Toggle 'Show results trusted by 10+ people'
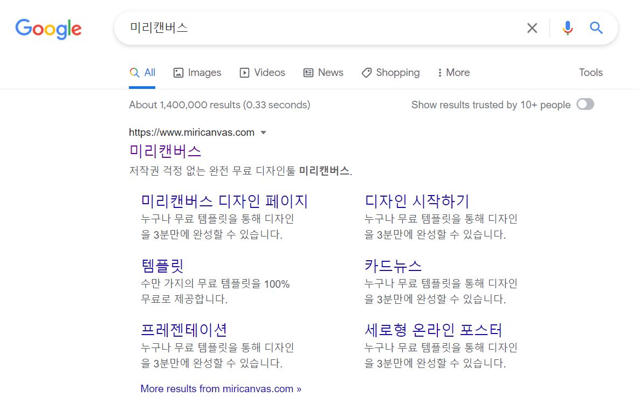Viewport: 639px width, 417px height. pyautogui.click(x=585, y=105)
